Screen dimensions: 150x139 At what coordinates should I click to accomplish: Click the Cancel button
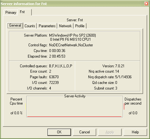coord(85,132)
